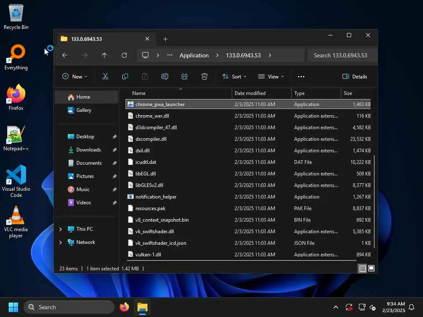Select d3dcompiler_47.dll file

tap(248, 128)
